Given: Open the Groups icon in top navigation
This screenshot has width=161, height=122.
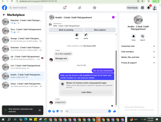Looking at the screenshot, I should [x=95, y=8].
